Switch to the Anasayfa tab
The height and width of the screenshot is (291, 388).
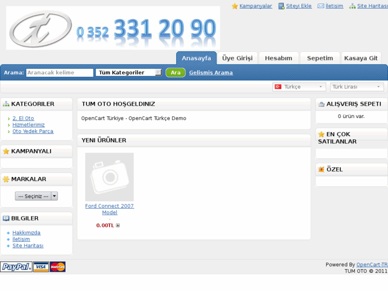click(196, 58)
